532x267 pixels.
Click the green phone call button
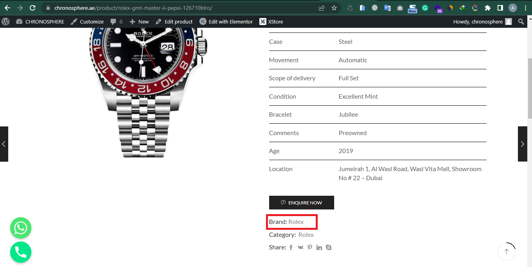(21, 252)
